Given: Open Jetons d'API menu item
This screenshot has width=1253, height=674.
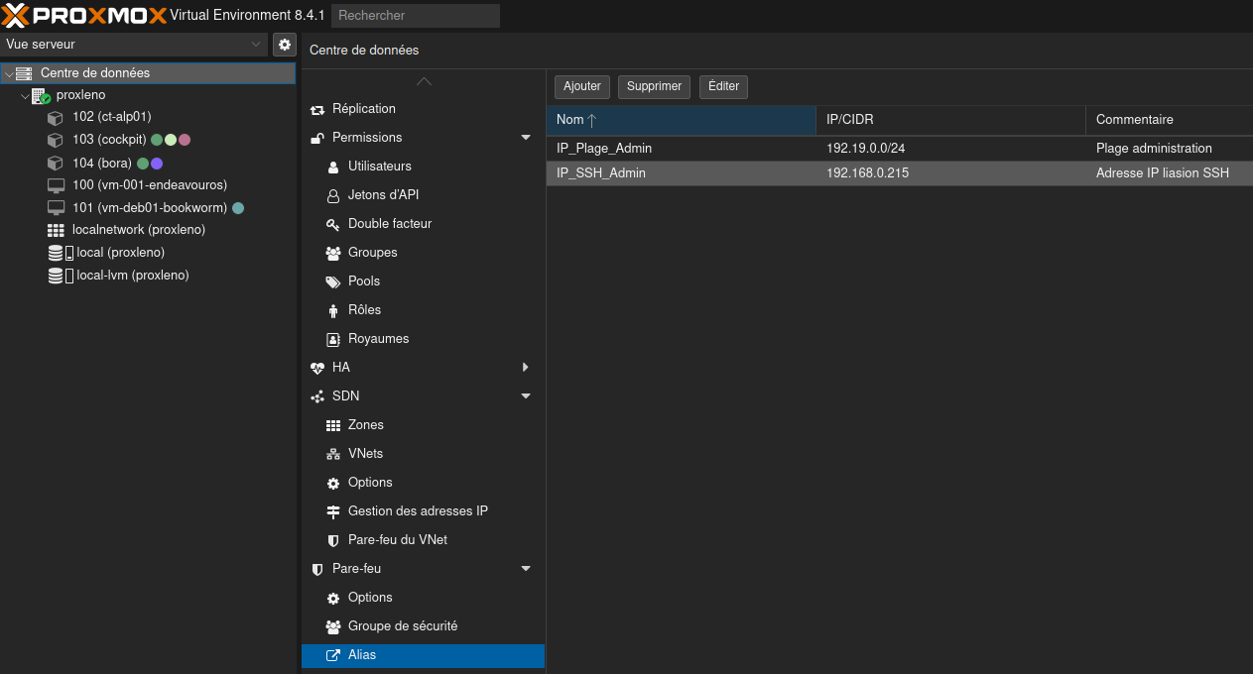Looking at the screenshot, I should [x=383, y=195].
